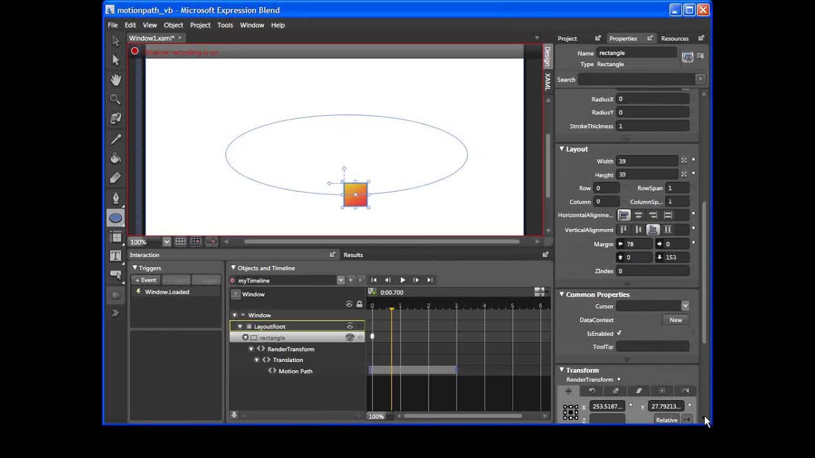Viewport: 815px width, 458px height.
Task: Toggle the IsEnabled checkbox
Action: click(x=619, y=333)
